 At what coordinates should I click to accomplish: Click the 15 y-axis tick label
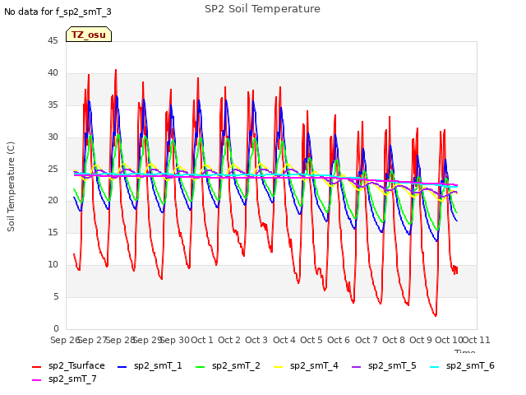click(53, 232)
